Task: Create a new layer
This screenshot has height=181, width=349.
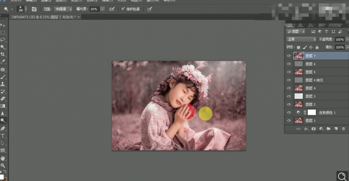Action: (x=336, y=129)
